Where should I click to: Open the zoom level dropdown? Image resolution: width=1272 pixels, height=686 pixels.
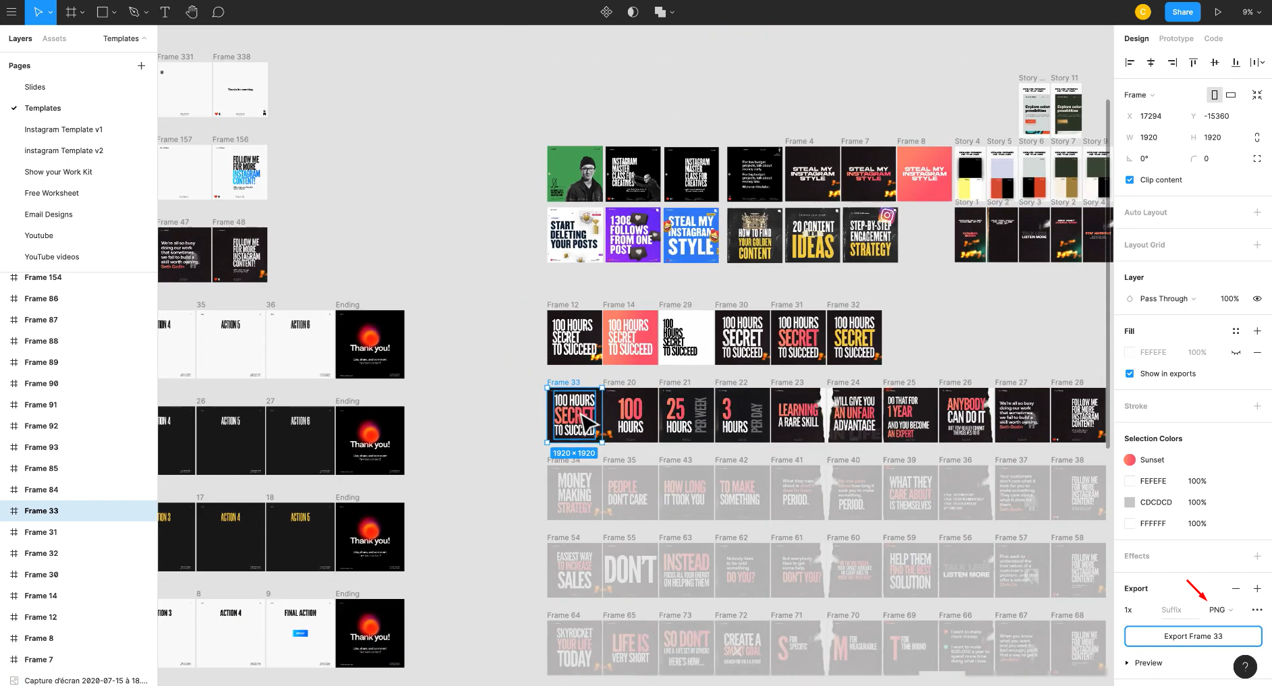click(x=1250, y=11)
